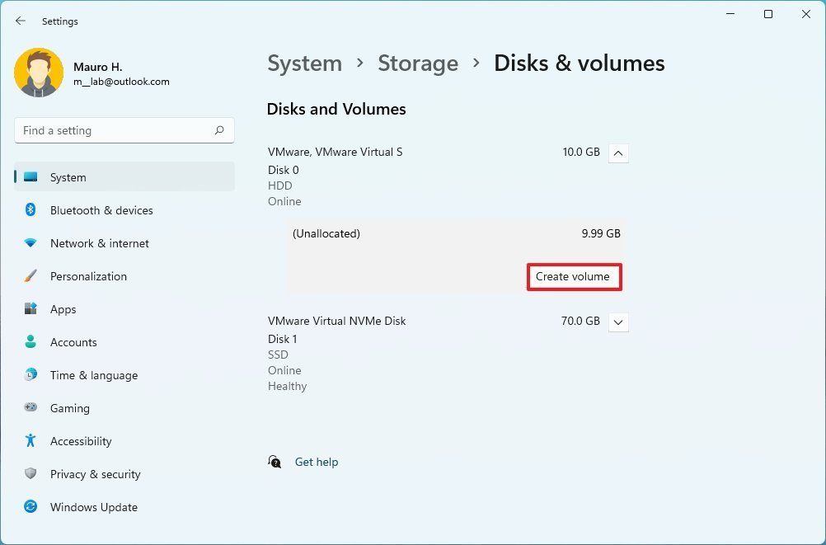Select the Time & language clock icon
The image size is (826, 545).
(31, 375)
